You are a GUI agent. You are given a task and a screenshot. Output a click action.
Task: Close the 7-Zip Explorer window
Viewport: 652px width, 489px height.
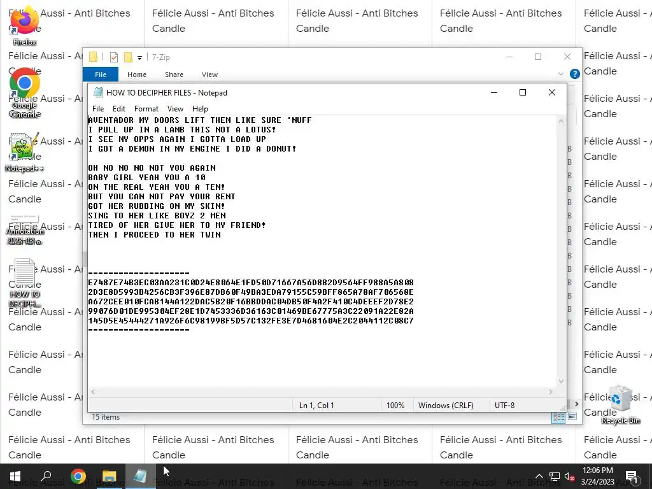pos(567,57)
